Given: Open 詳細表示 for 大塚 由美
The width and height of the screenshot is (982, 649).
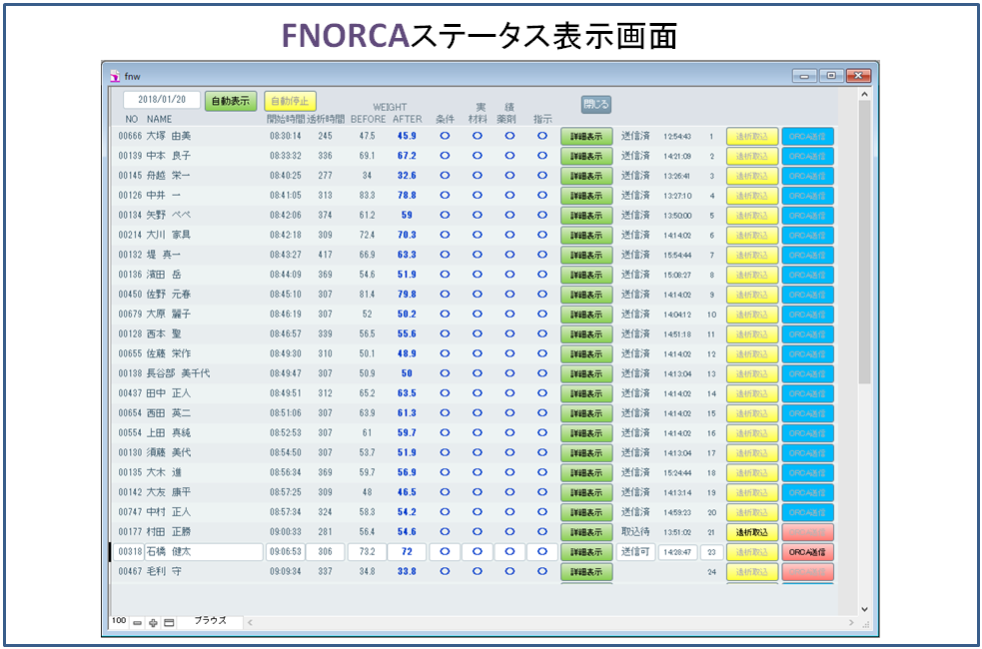Looking at the screenshot, I should (586, 137).
